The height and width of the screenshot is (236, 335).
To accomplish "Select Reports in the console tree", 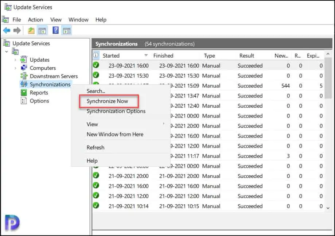I will 39,93.
